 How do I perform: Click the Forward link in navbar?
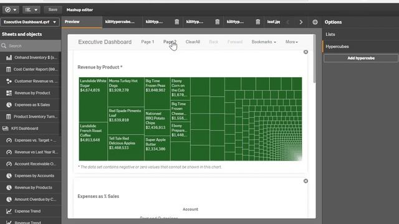[x=235, y=42]
